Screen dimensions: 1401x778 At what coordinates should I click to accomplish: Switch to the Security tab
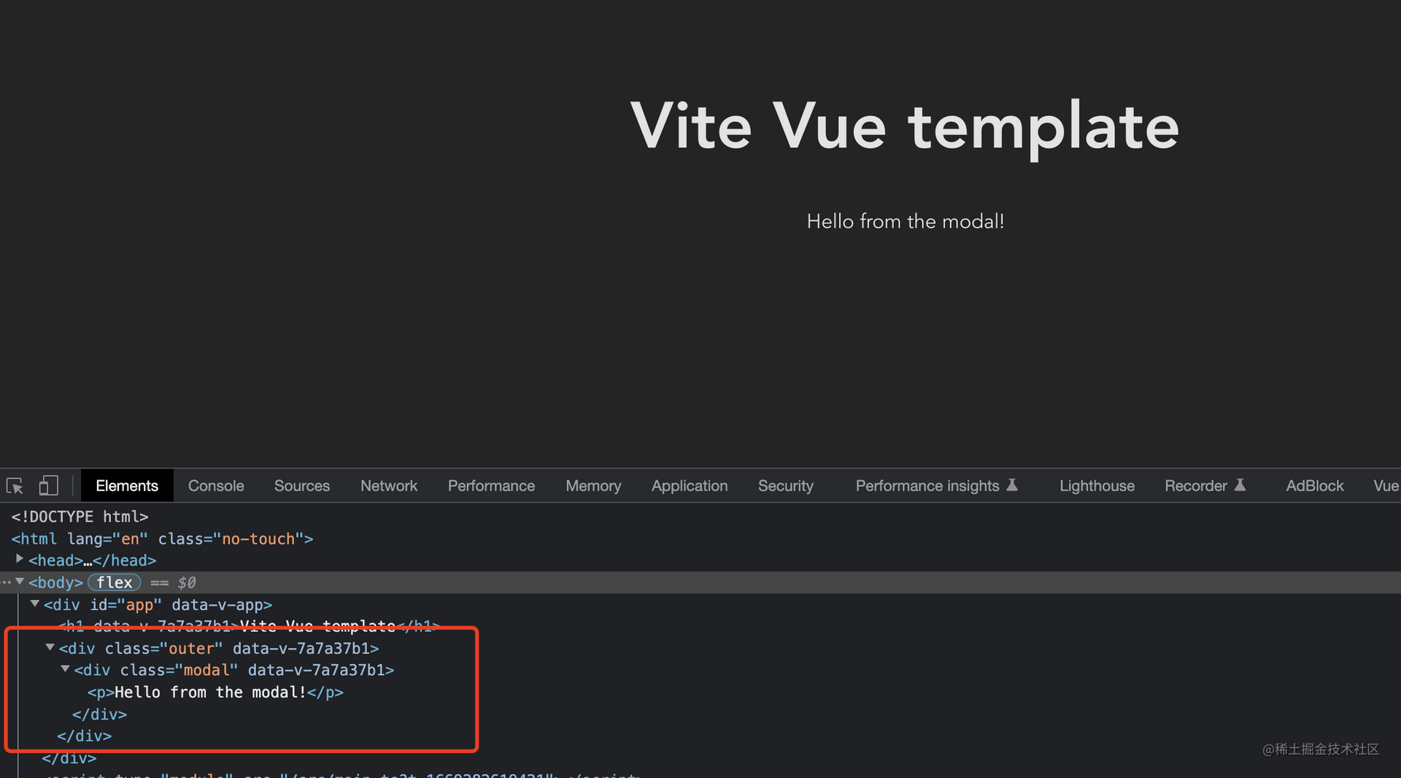(x=786, y=486)
